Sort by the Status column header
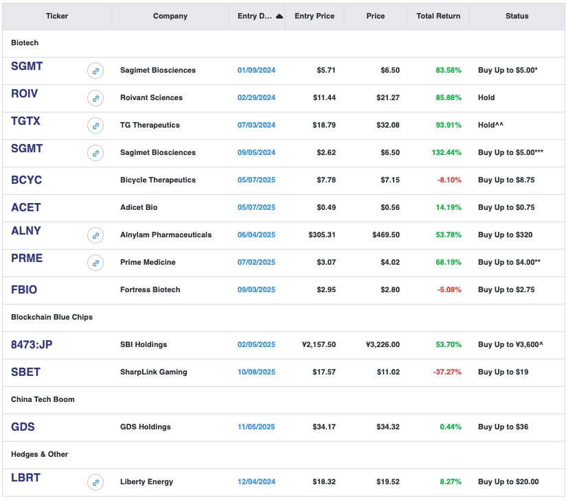This screenshot has width=568, height=500. [x=516, y=16]
